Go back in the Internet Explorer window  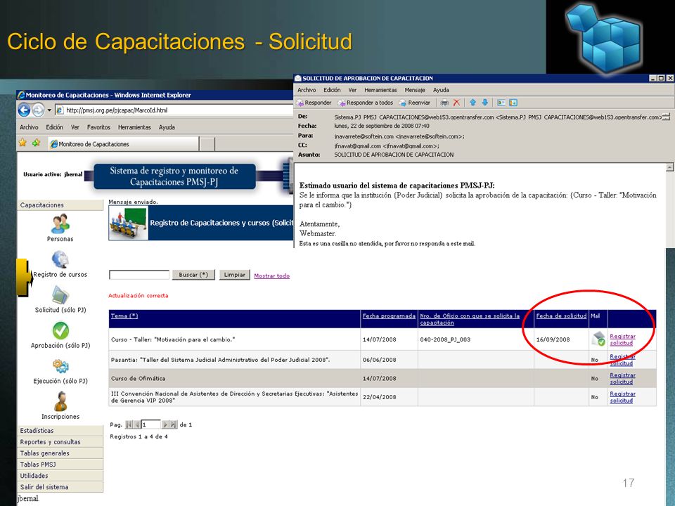(24, 110)
